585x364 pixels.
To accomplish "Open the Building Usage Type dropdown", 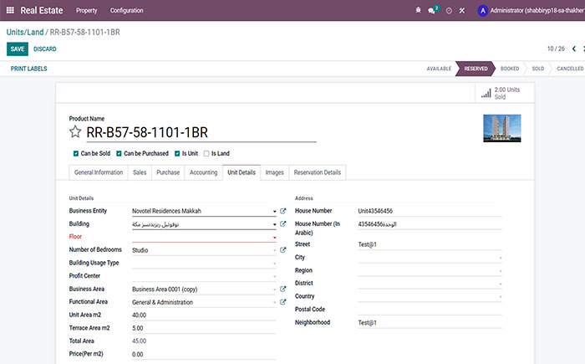I will coord(274,264).
